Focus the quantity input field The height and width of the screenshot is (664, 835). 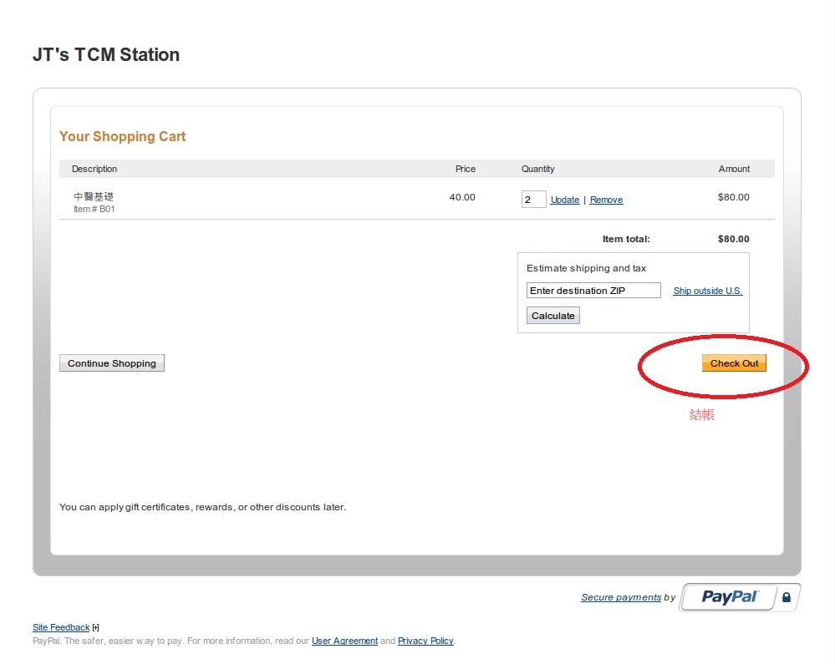(x=533, y=199)
